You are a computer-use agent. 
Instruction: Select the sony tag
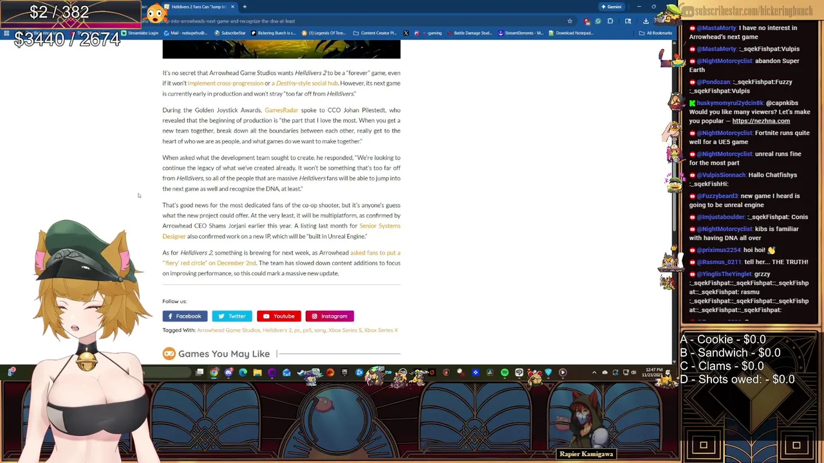point(319,330)
